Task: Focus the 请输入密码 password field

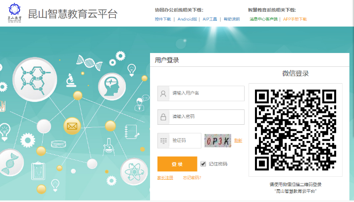Action: 201,117
